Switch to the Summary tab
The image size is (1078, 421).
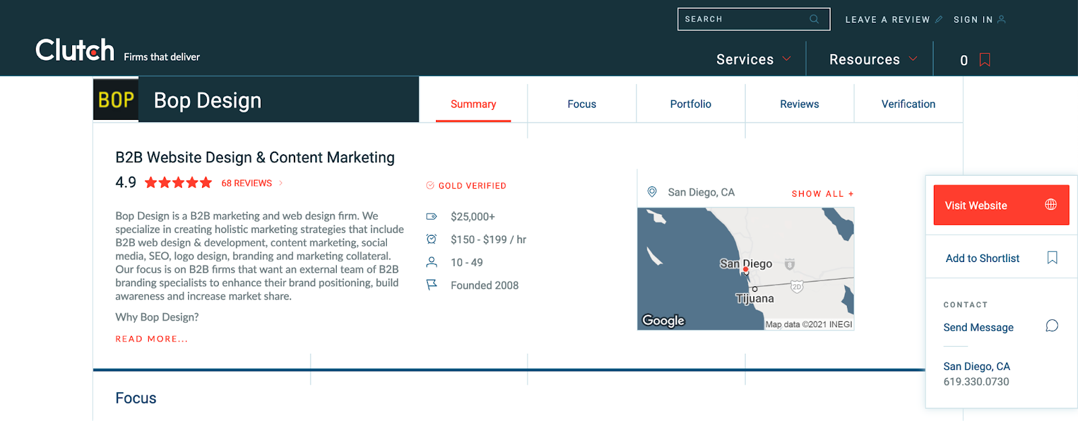click(473, 104)
